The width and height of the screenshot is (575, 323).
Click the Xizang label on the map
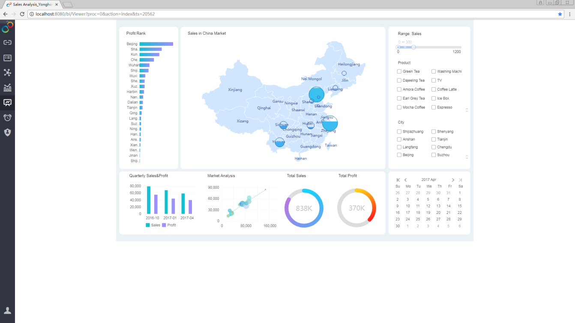pyautogui.click(x=243, y=121)
